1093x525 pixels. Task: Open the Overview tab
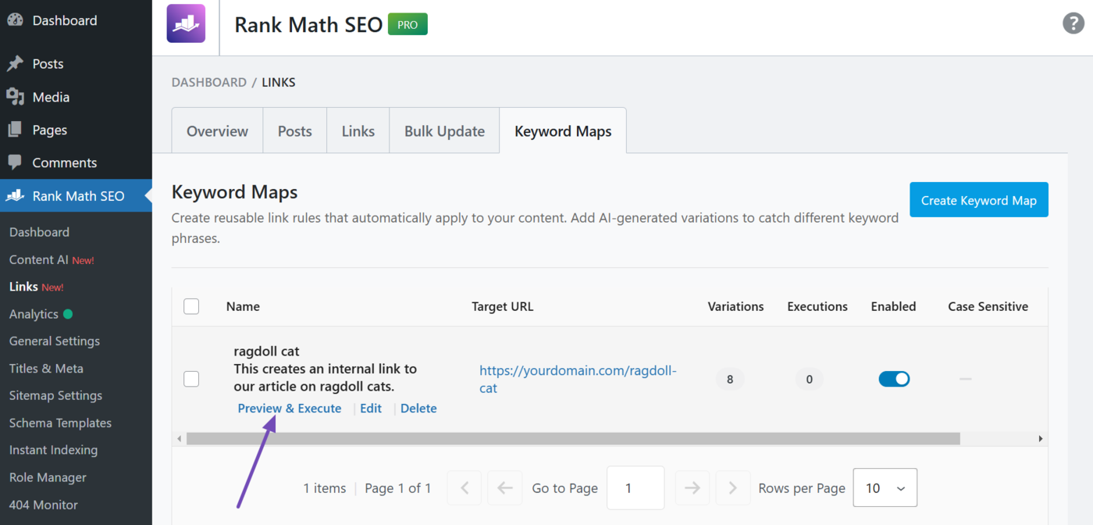217,130
